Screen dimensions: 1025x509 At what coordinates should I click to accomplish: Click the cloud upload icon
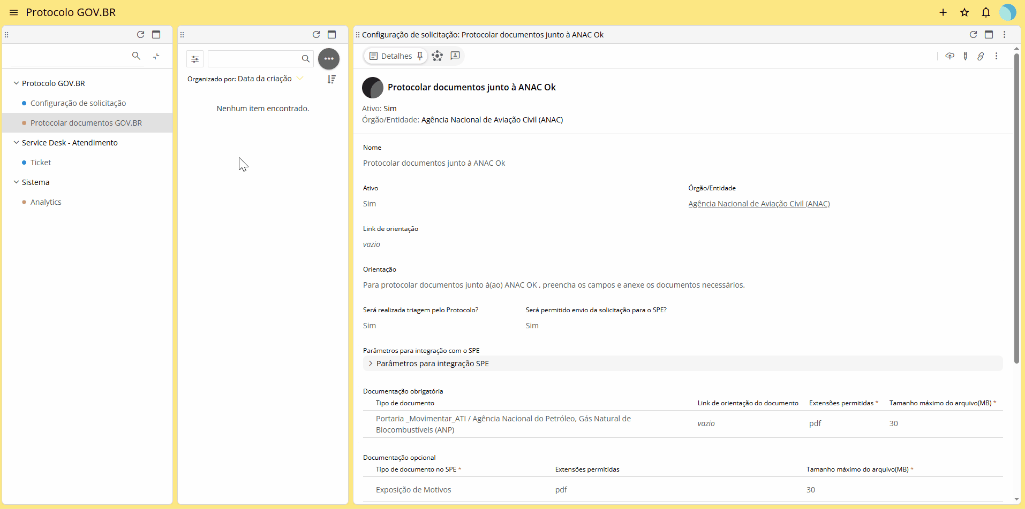point(949,56)
